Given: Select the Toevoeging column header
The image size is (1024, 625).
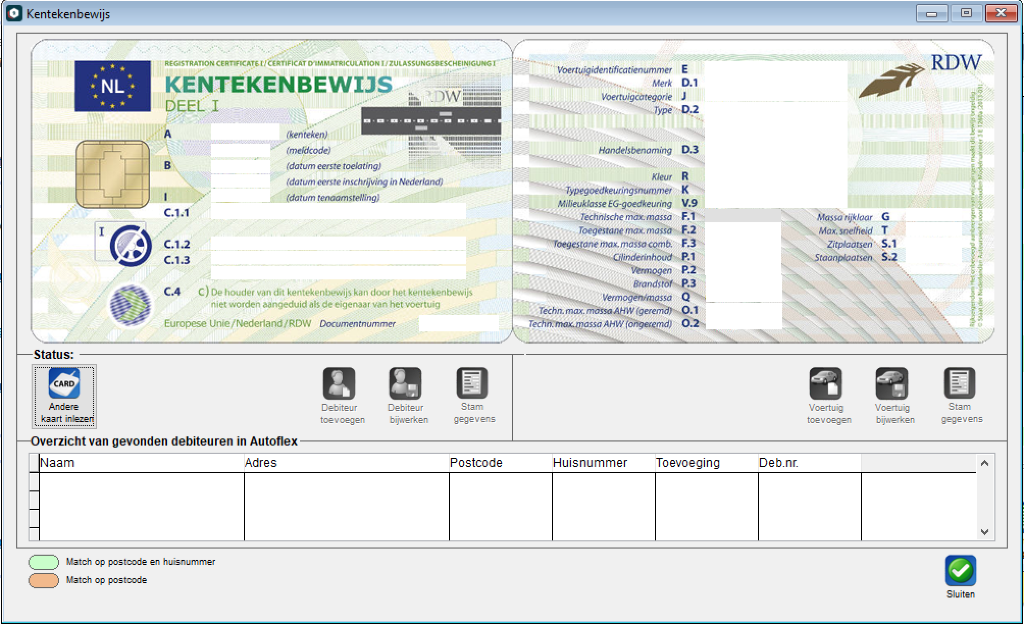Looking at the screenshot, I should tap(707, 463).
